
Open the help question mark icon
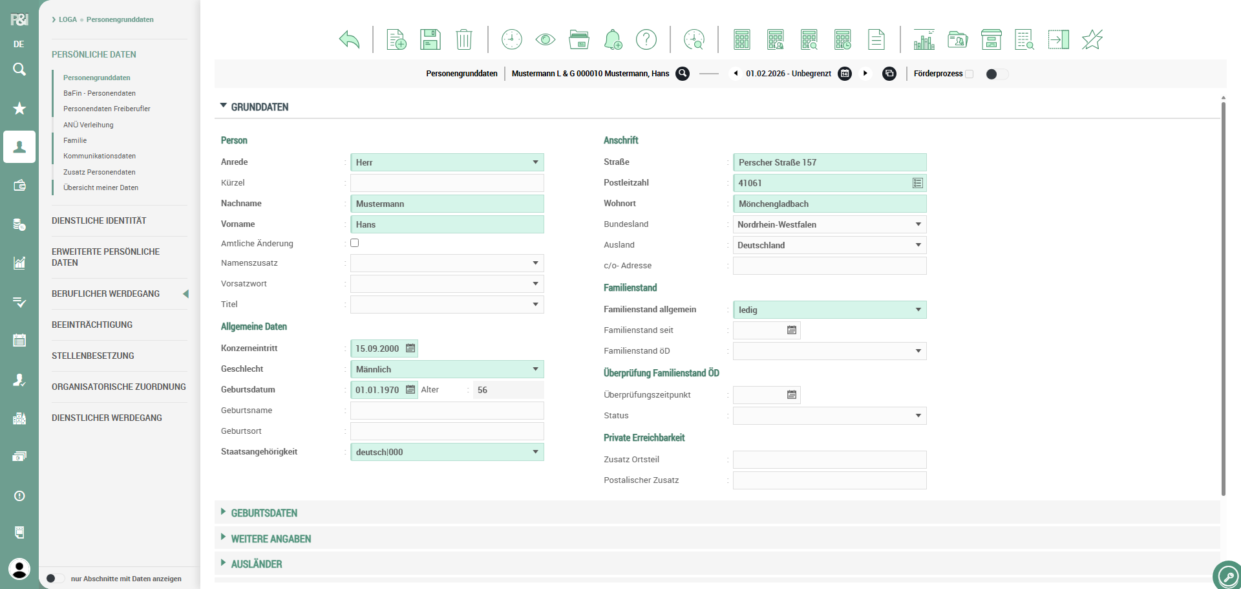coord(646,39)
